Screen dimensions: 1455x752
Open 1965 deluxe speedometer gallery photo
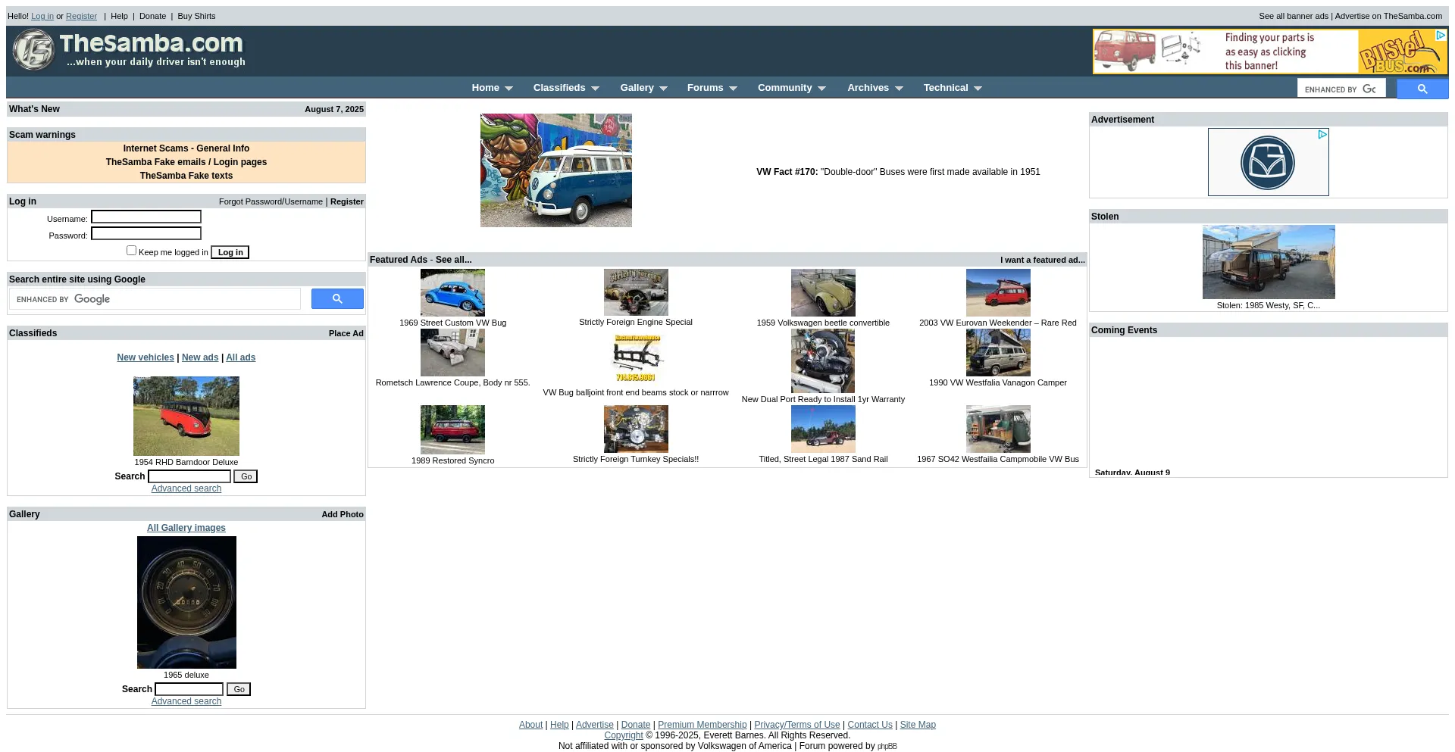pos(186,602)
